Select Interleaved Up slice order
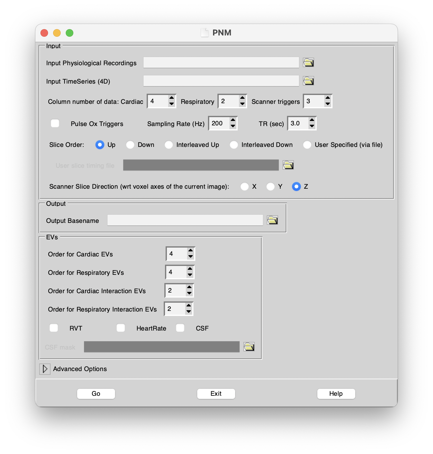 (169, 145)
